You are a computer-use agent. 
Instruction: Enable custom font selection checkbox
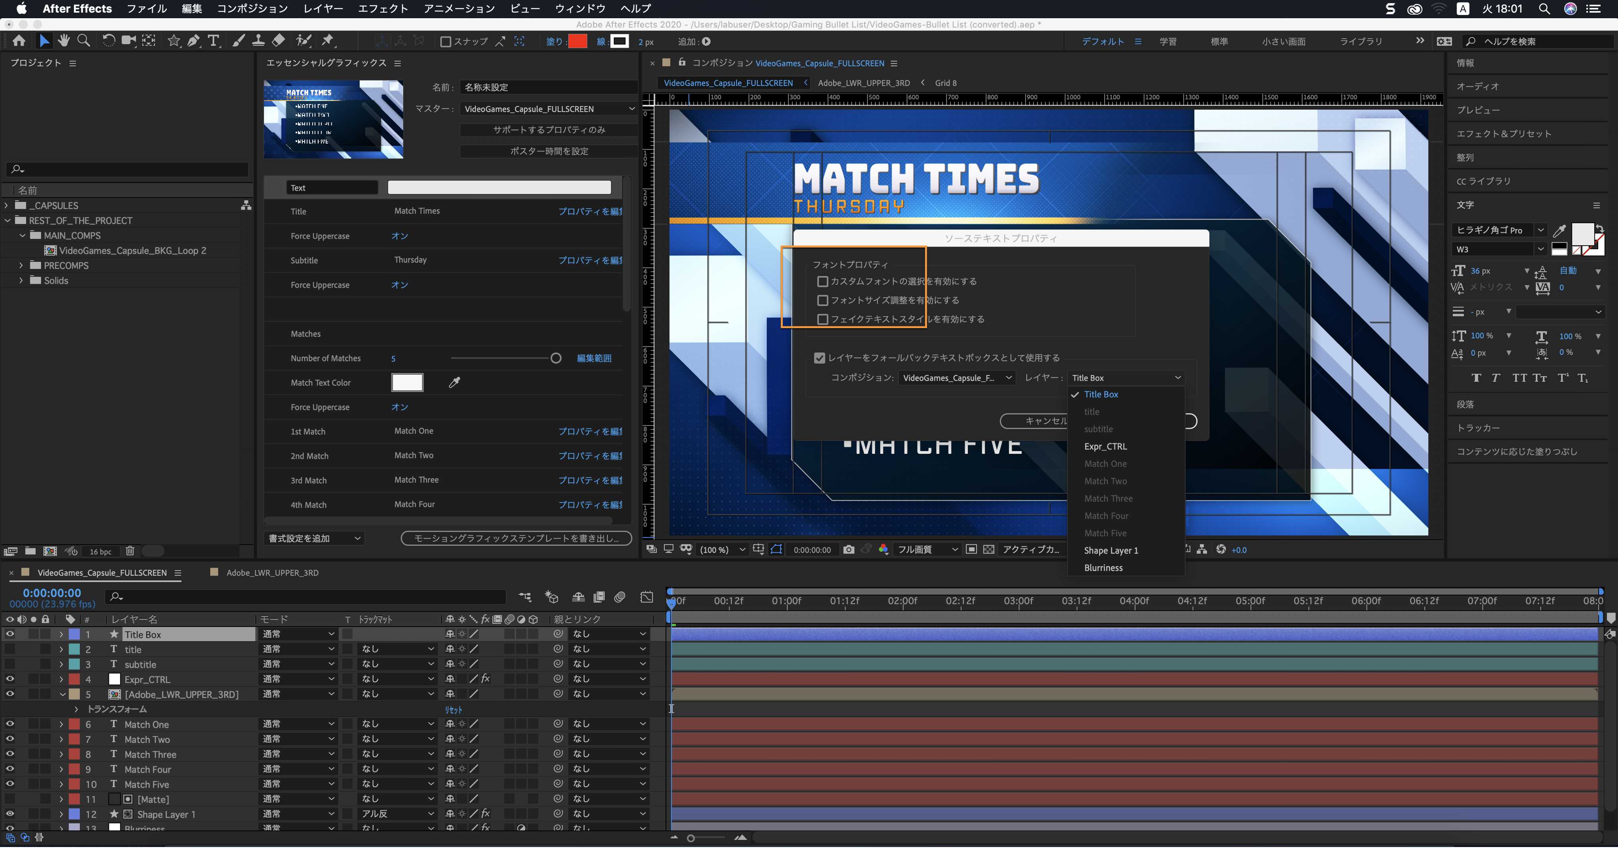(822, 281)
